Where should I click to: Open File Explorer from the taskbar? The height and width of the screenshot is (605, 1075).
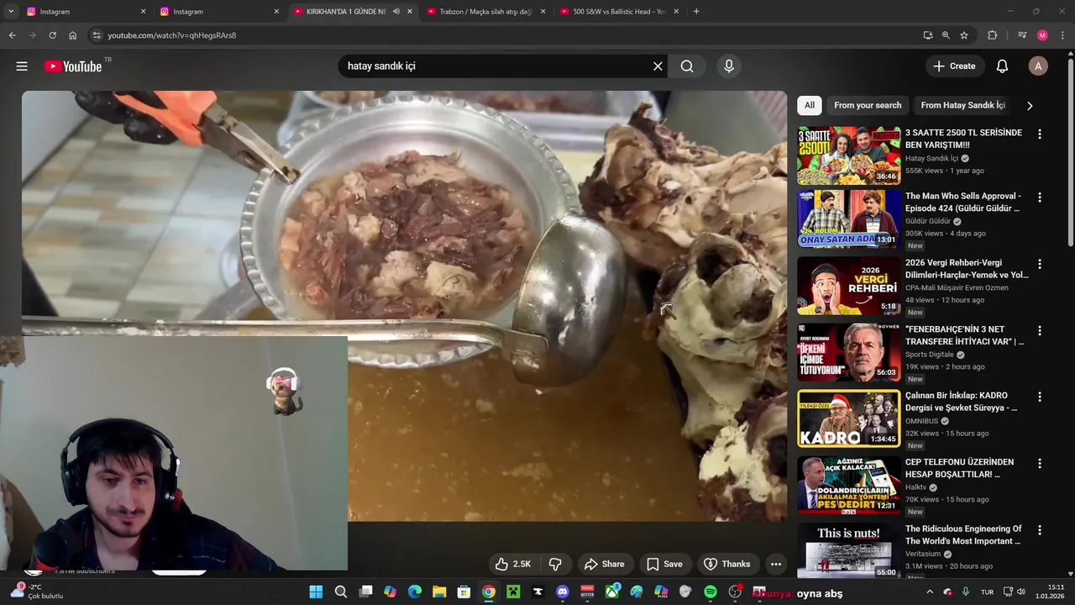pos(439,592)
